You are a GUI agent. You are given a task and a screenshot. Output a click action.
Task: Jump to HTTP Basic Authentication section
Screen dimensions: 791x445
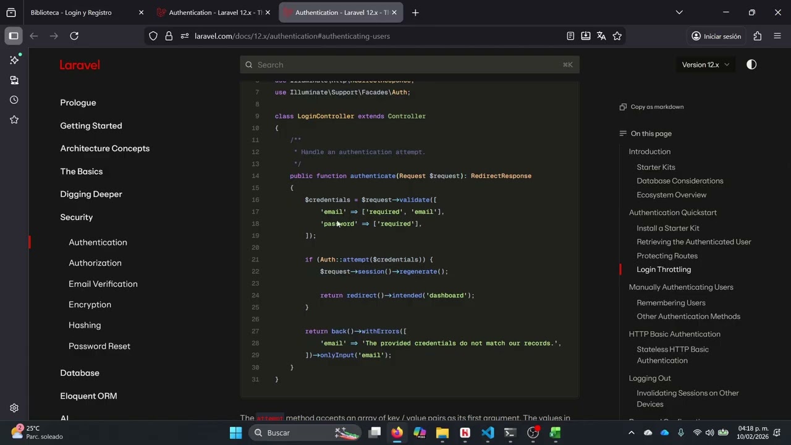click(675, 334)
